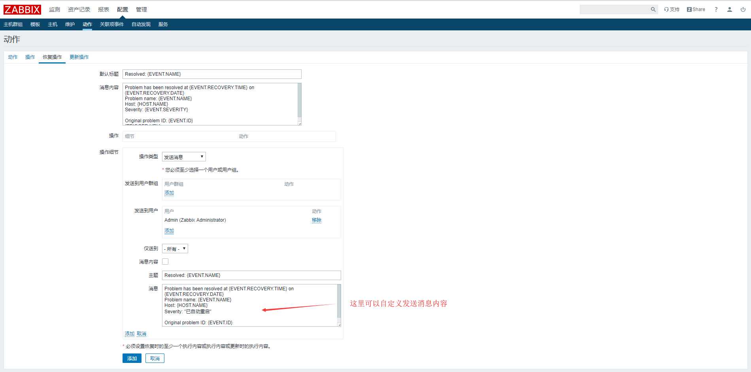This screenshot has height=372, width=751.
Task: Go to 动作 submenu
Action: 87,24
